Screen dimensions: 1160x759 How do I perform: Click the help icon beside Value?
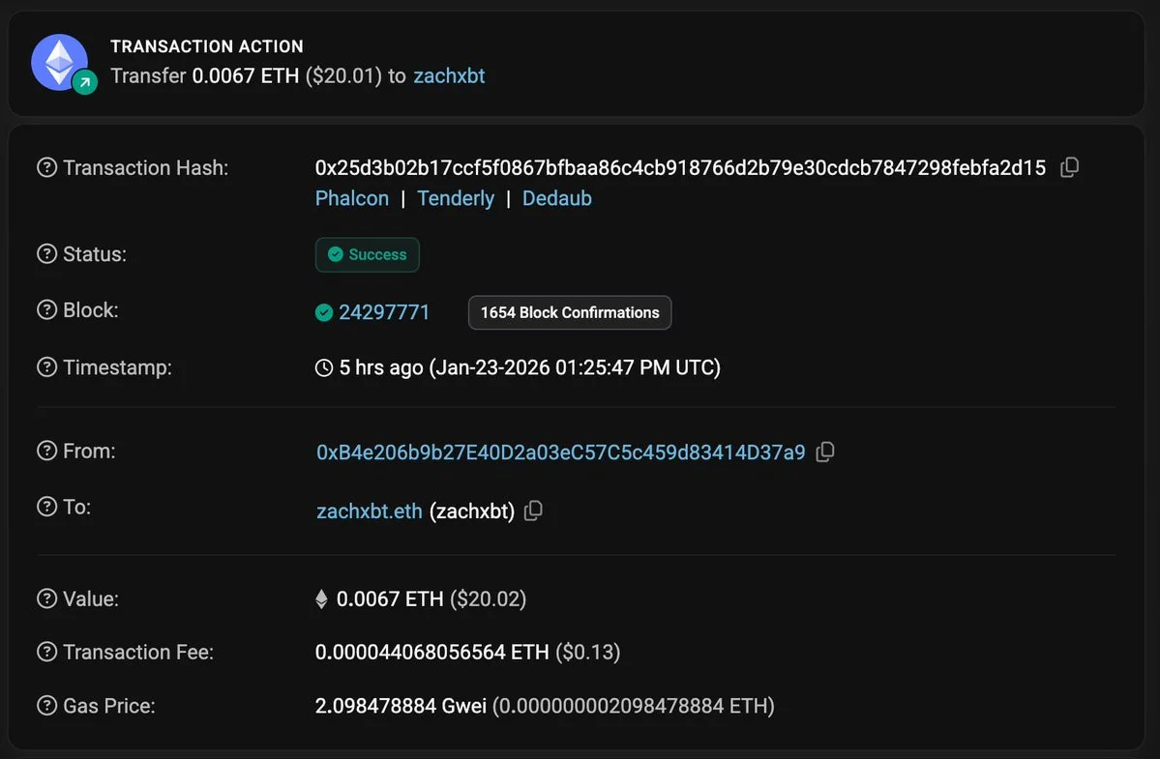(x=46, y=598)
